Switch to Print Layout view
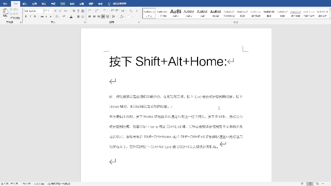 [310, 184]
